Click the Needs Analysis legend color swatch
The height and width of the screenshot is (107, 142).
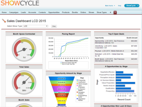pyautogui.click(x=77, y=84)
